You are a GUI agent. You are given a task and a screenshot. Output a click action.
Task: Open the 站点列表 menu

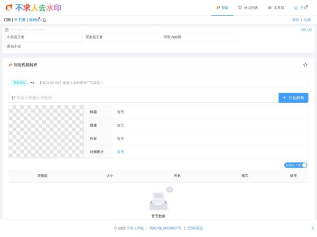click(248, 8)
